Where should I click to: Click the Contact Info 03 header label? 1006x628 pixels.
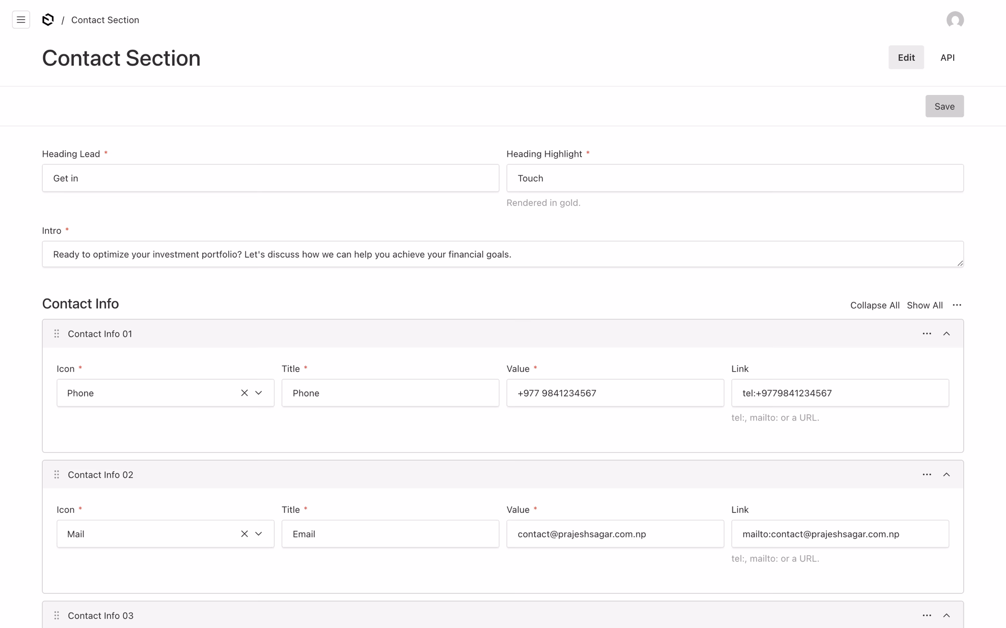point(101,615)
